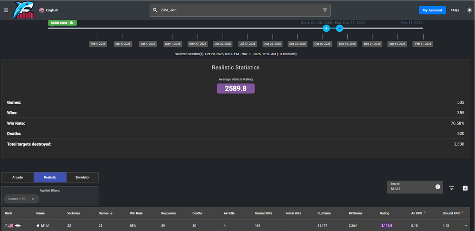Screen dimensions: 475x231
Task: Switch to the Arcade tab
Action: coord(18,177)
